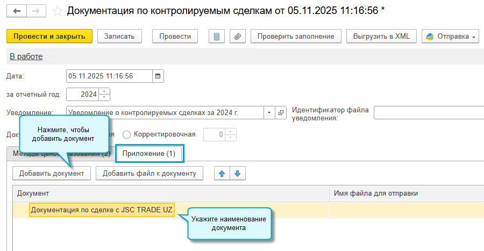The width and height of the screenshot is (484, 251).
Task: Expand the Уведомление dropdown list
Action: 269,112
